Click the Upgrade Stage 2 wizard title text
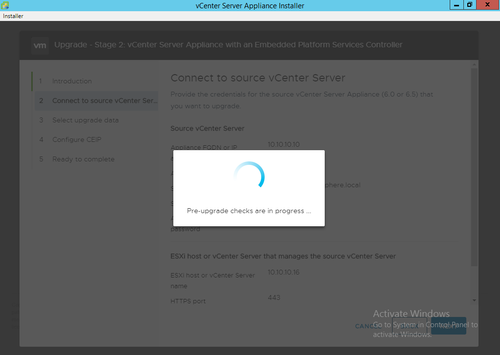500x355 pixels. point(229,45)
